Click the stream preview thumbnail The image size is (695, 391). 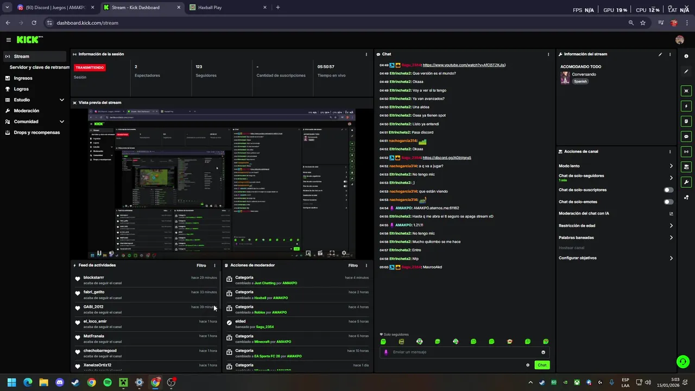(x=222, y=184)
